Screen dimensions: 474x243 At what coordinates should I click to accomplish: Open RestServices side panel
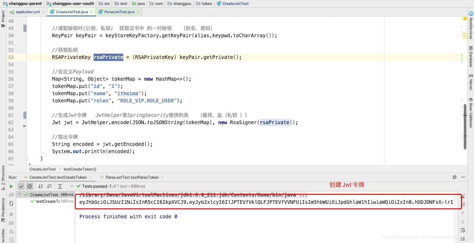(x=471, y=25)
